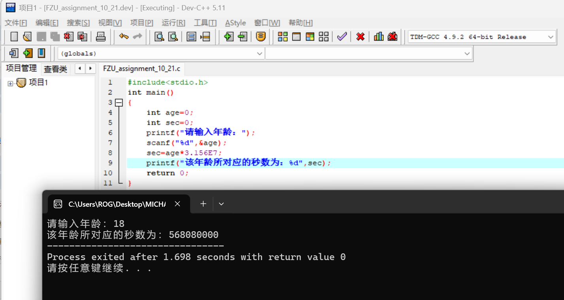Click the bar chart Profile analysis icon
The width and height of the screenshot is (564, 300).
[379, 37]
